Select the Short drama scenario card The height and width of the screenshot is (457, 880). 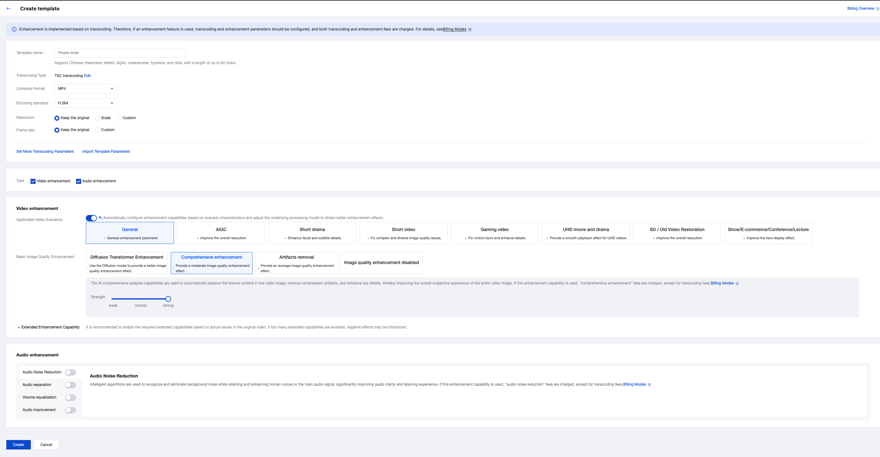[x=312, y=233]
